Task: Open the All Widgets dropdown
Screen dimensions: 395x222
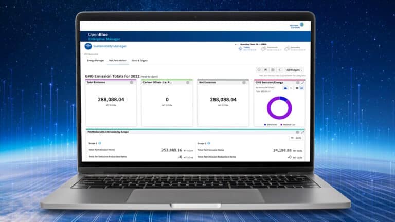Action: (x=294, y=70)
